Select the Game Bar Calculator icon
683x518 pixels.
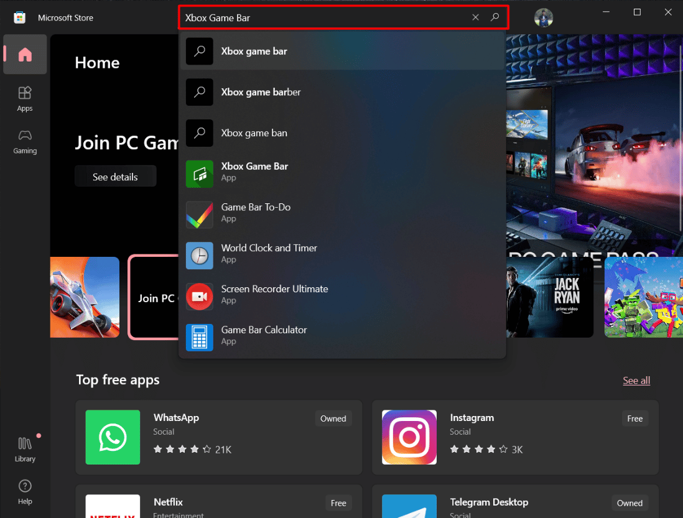click(x=200, y=337)
